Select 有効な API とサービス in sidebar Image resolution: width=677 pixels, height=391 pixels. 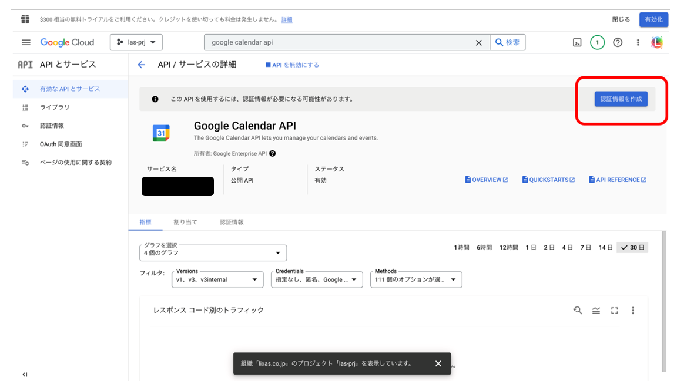coord(71,89)
